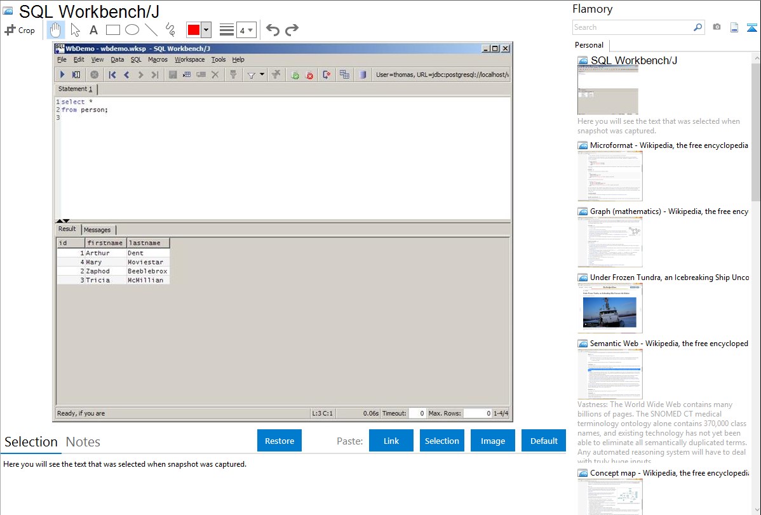
Task: Undo the last annotation
Action: pos(273,30)
